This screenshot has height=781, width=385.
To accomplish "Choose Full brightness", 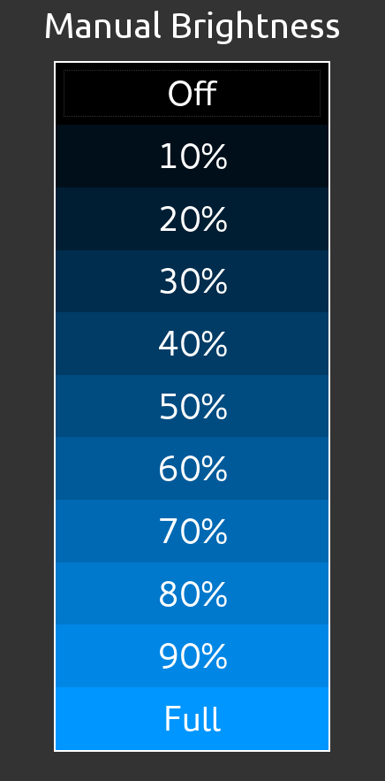I will tap(192, 719).
